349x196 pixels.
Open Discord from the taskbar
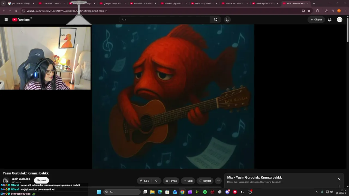pyautogui.click(x=228, y=192)
